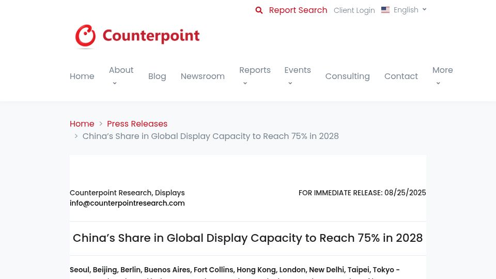Click the text Counterpoint Research, Displays
The image size is (496, 279).
click(127, 193)
